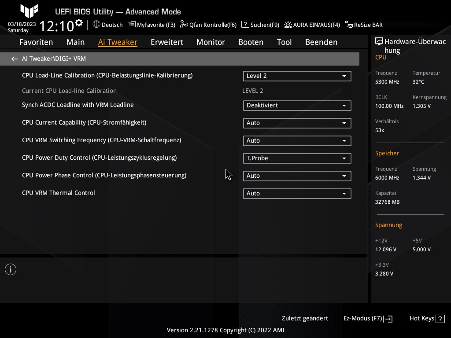Viewport: 451px width, 338px height.
Task: Select CPU Power Duty Control label
Action: 100,158
